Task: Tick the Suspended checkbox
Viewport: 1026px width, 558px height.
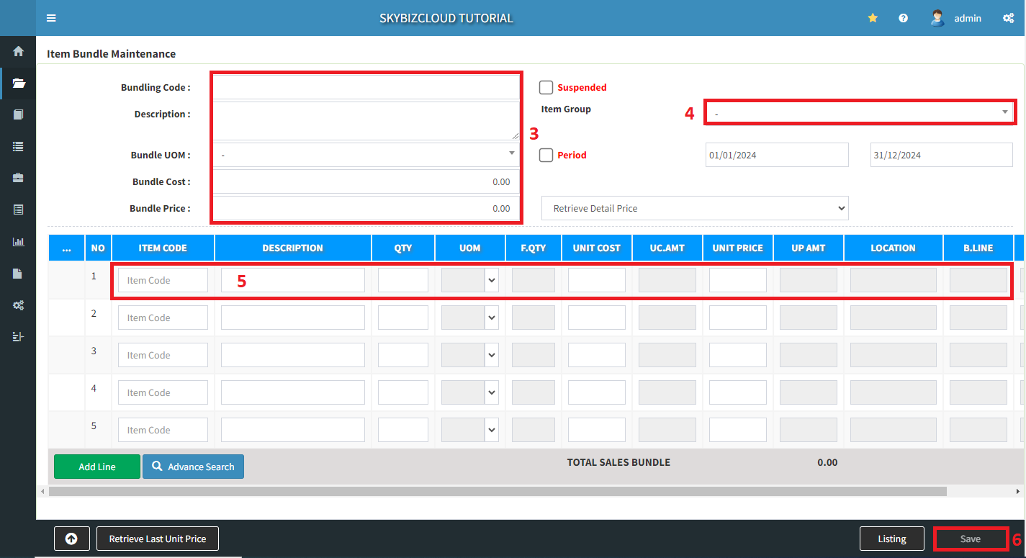Action: tap(546, 87)
